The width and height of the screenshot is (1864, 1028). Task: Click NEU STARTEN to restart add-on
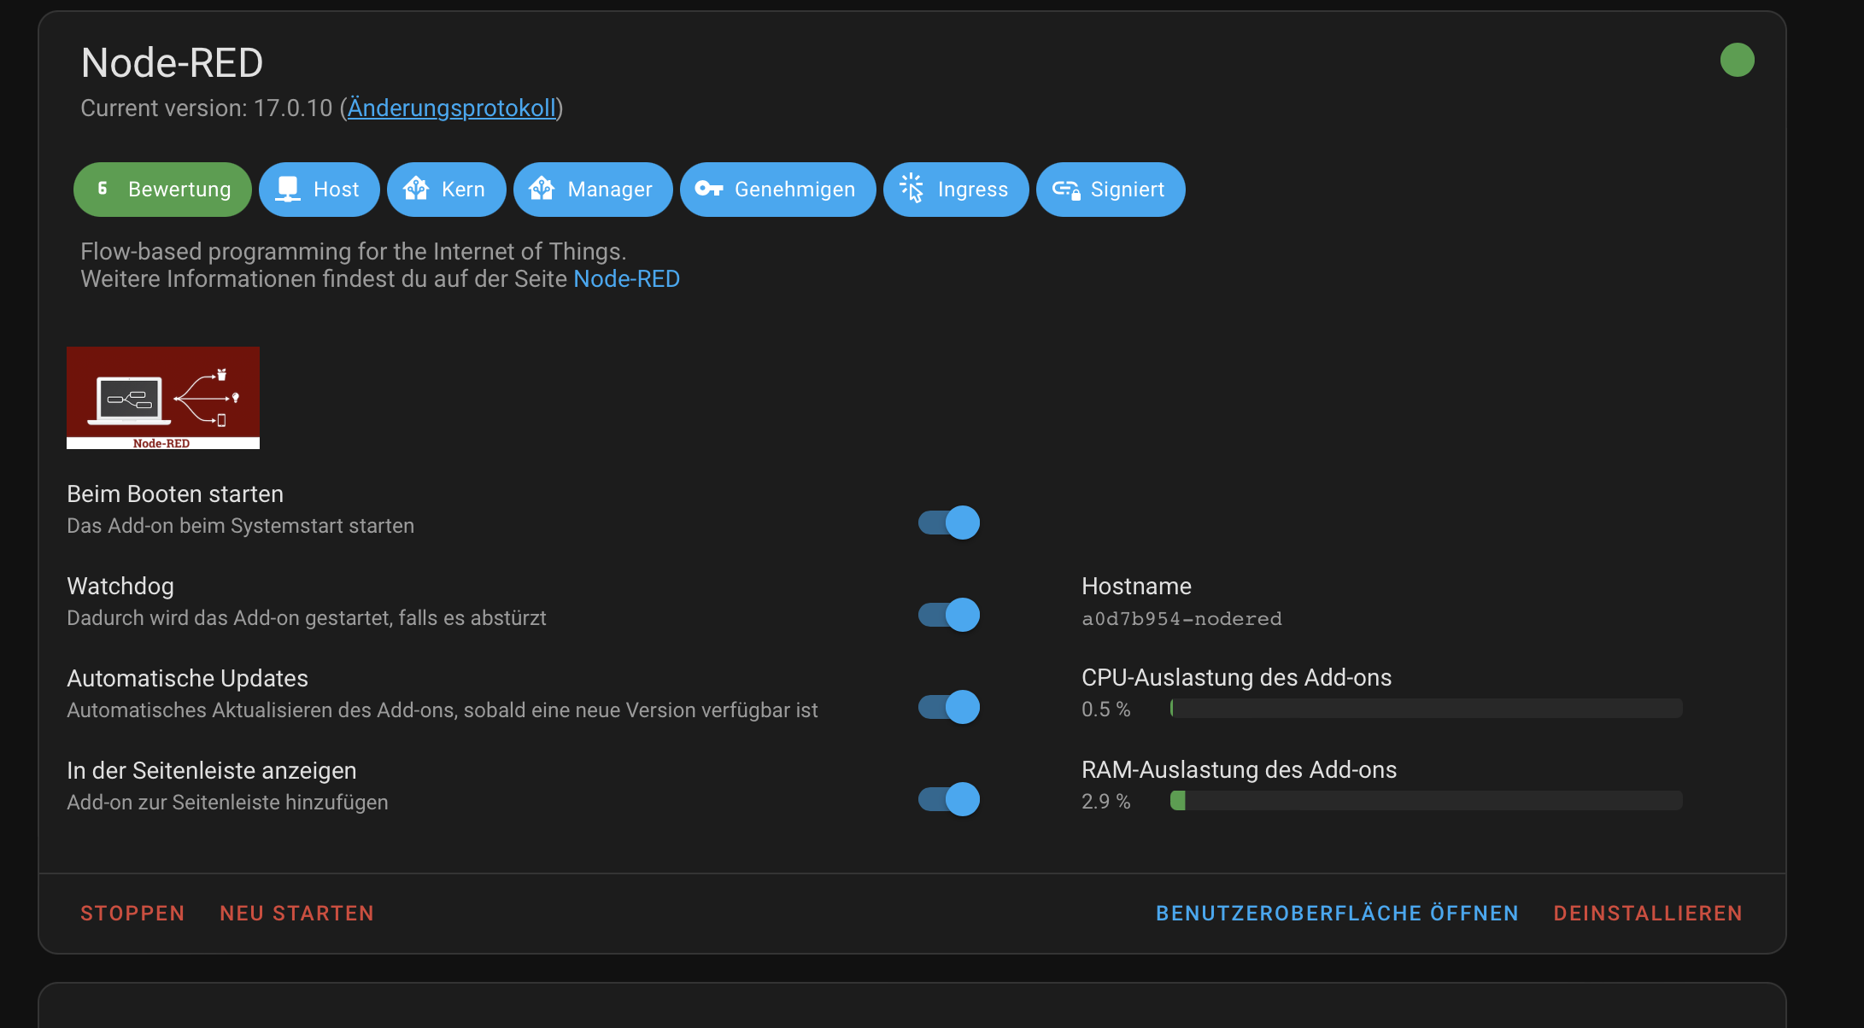tap(296, 914)
